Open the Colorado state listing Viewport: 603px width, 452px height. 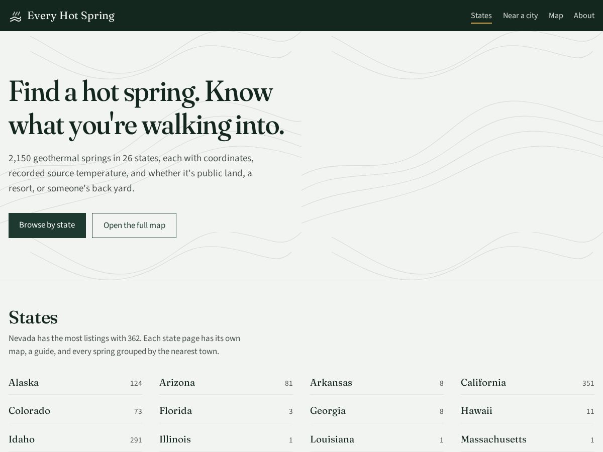pyautogui.click(x=75, y=411)
